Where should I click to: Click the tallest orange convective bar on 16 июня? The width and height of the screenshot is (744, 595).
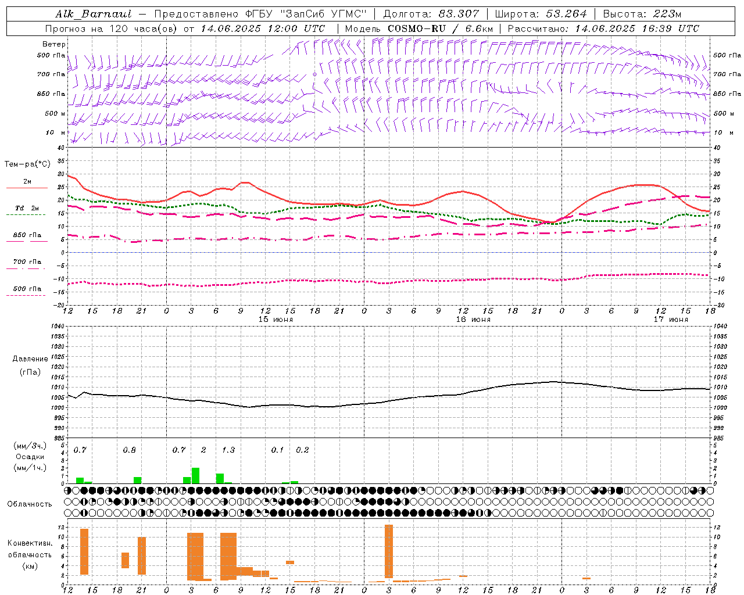tap(389, 551)
